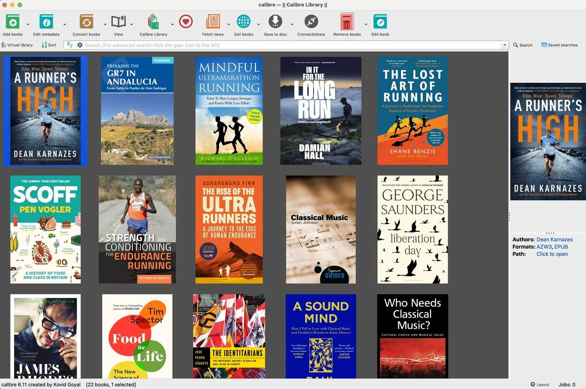Expand the View dropdown arrow

tap(132, 25)
